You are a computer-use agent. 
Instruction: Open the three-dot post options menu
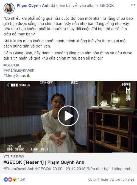click(x=133, y=5)
